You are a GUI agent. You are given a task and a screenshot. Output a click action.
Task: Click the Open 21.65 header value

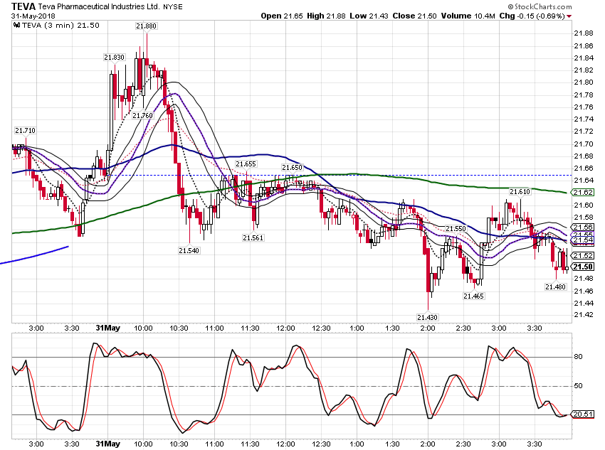pos(282,16)
